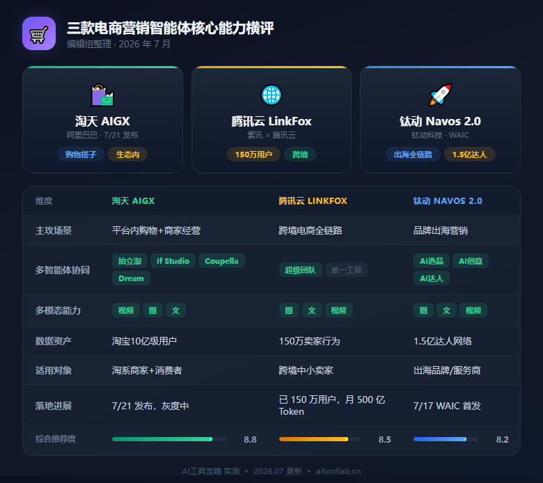Click the blue 8.2 rating bar
This screenshot has height=483, width=543.
pos(446,439)
